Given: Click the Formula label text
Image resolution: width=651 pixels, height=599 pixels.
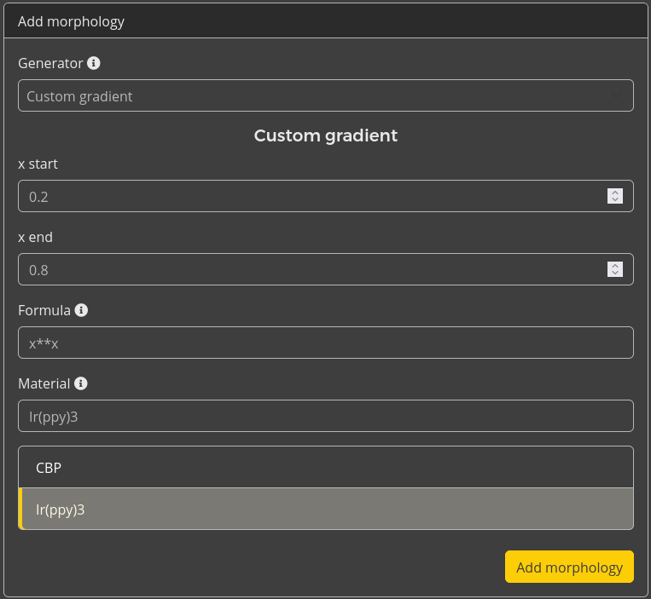Looking at the screenshot, I should (x=44, y=310).
